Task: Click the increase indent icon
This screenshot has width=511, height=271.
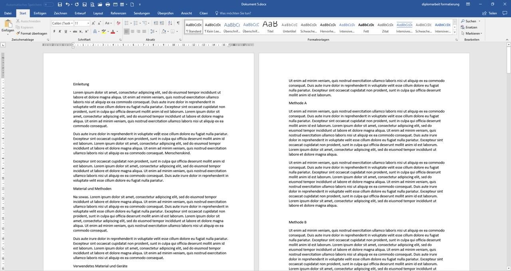Action: (162, 23)
